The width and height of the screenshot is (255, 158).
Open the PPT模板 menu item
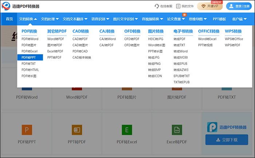click(219, 19)
